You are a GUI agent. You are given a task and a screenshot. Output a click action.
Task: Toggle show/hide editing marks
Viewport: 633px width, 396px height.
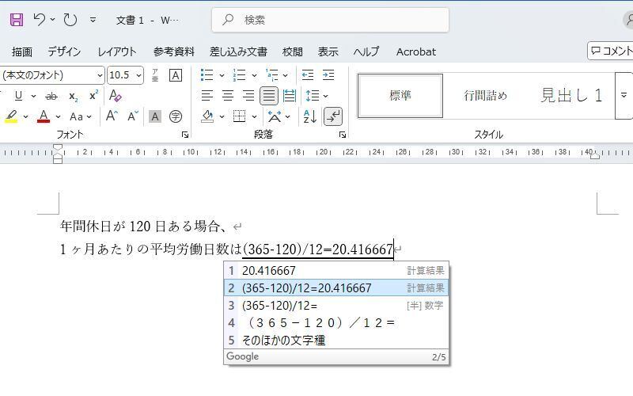point(333,116)
